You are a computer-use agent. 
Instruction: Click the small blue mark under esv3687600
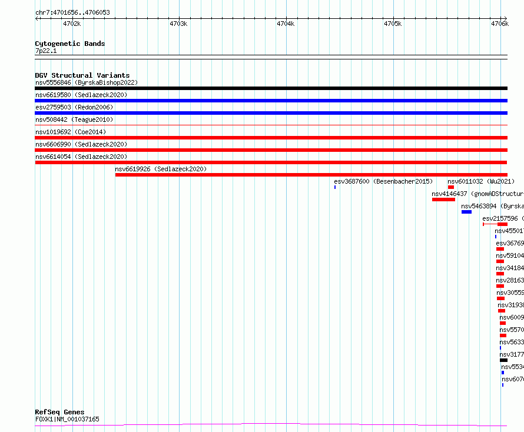335,187
